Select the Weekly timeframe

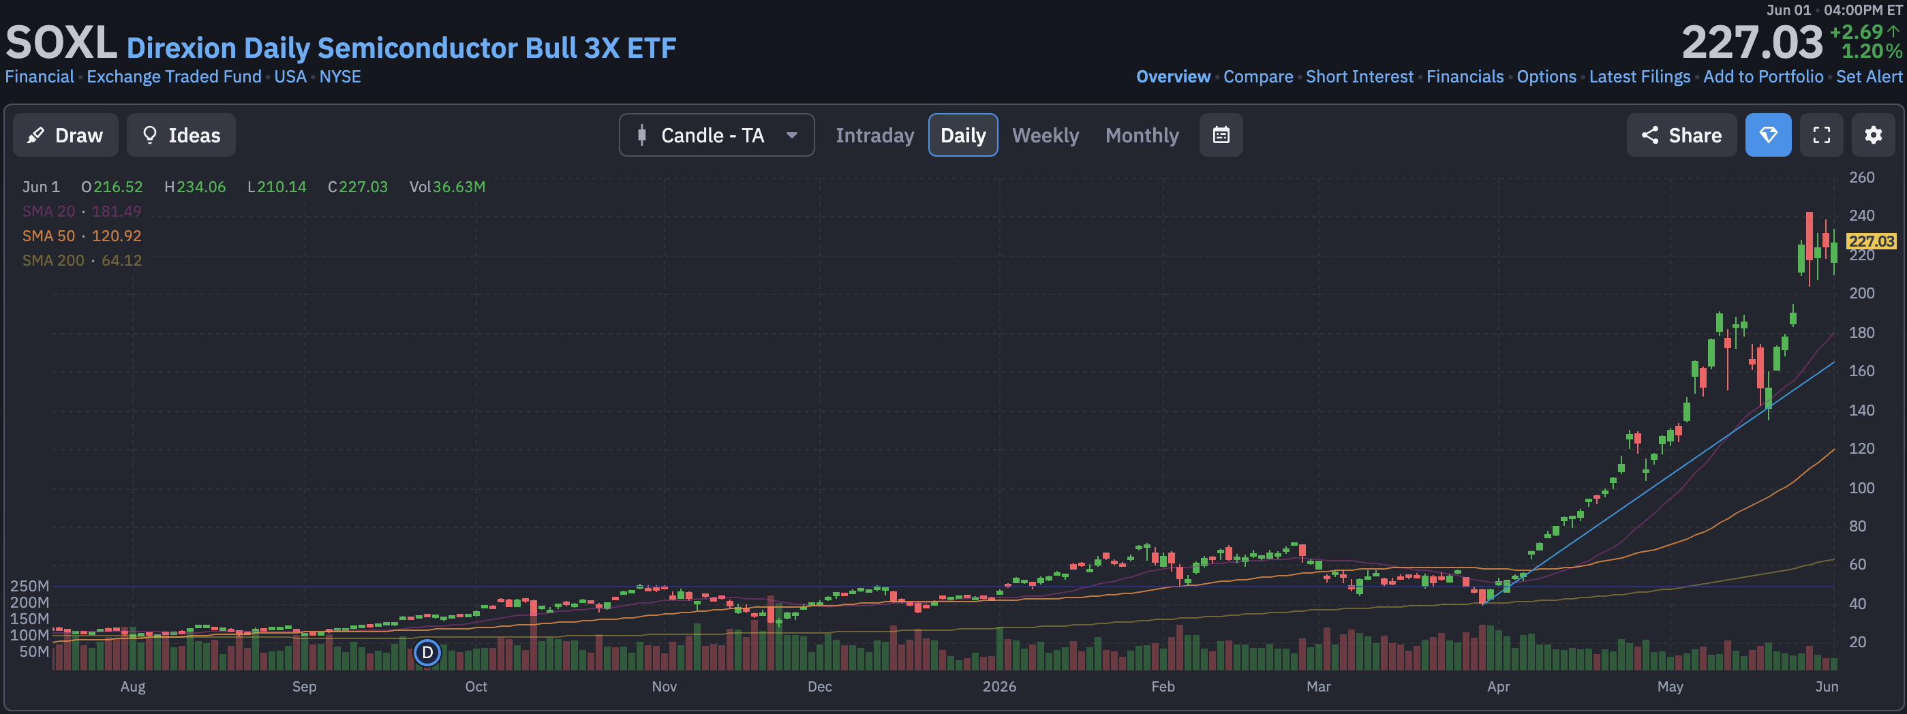(1046, 136)
